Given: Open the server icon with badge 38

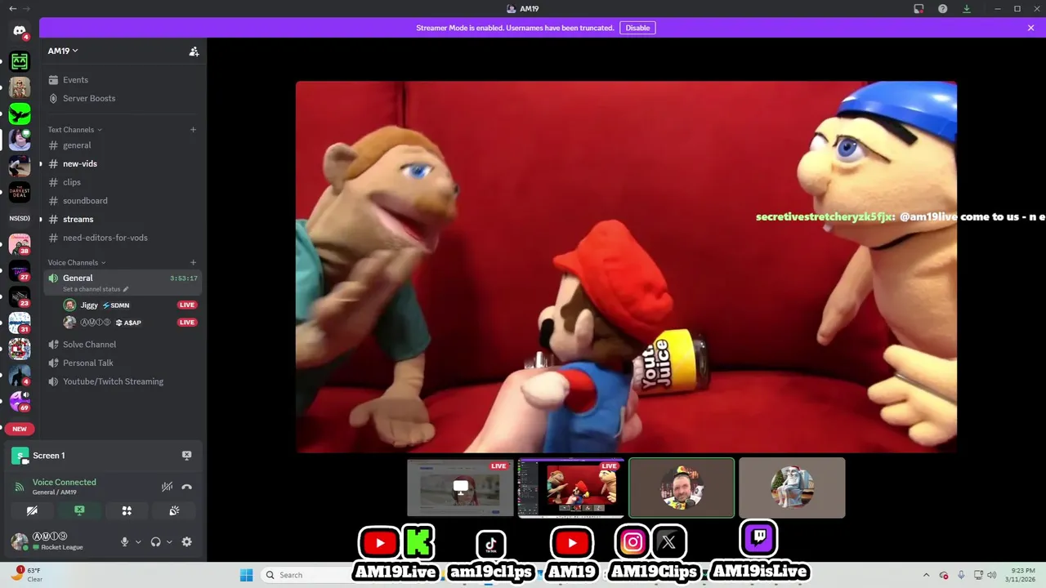Looking at the screenshot, I should click(20, 245).
